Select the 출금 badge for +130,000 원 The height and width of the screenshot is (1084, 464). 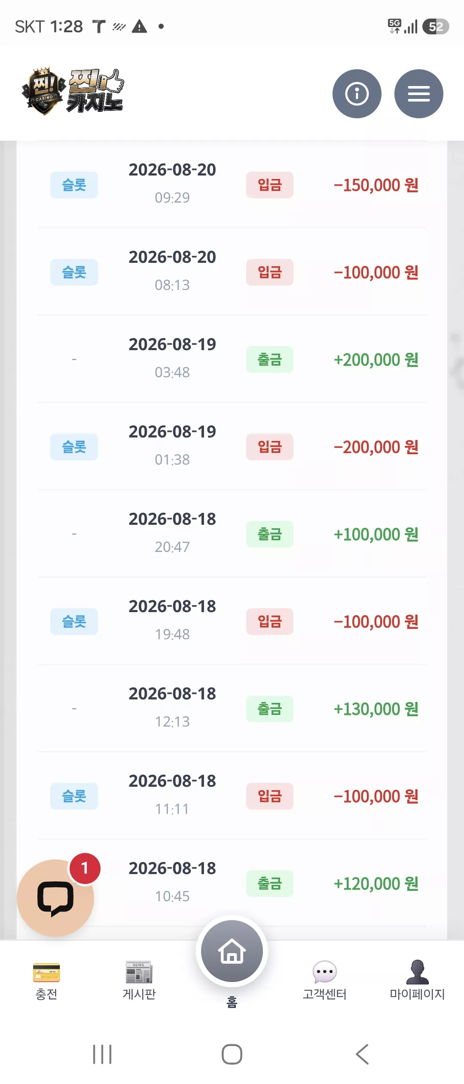coord(270,709)
